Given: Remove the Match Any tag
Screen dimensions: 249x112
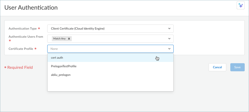Looking at the screenshot, I should tap(69, 39).
